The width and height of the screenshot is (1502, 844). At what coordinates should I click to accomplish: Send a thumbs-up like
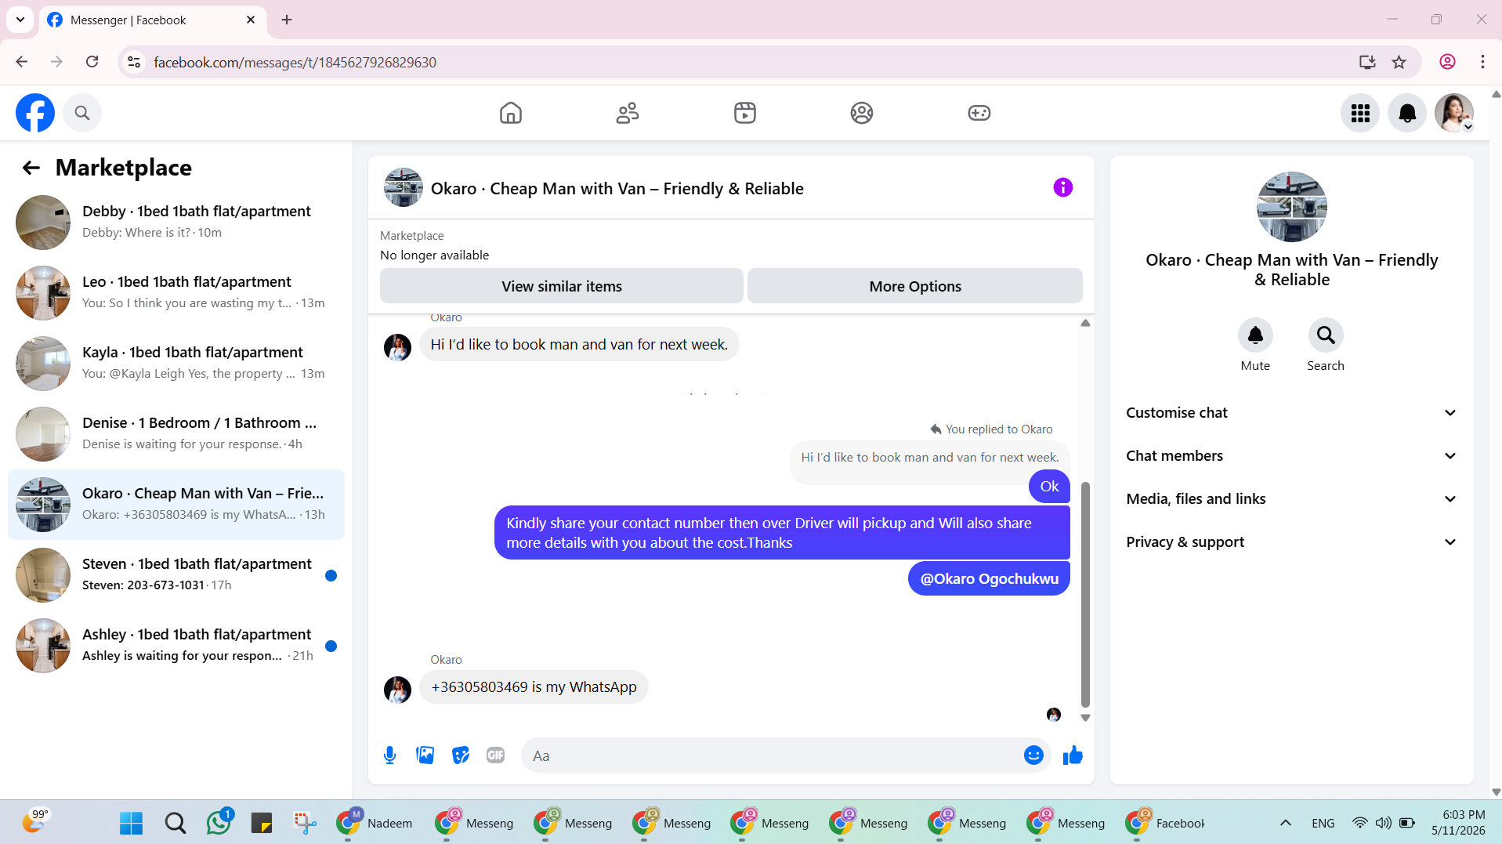pyautogui.click(x=1073, y=755)
